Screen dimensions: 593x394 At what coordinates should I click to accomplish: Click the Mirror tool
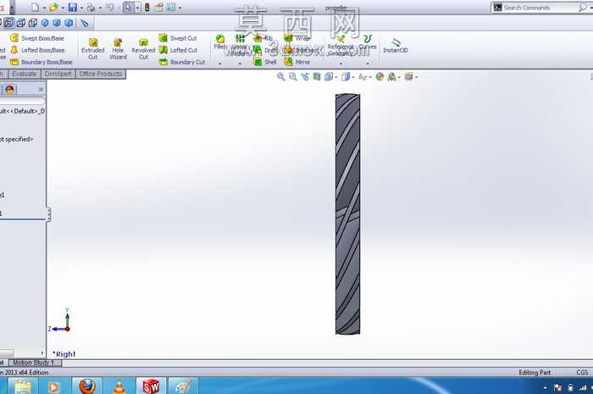297,62
